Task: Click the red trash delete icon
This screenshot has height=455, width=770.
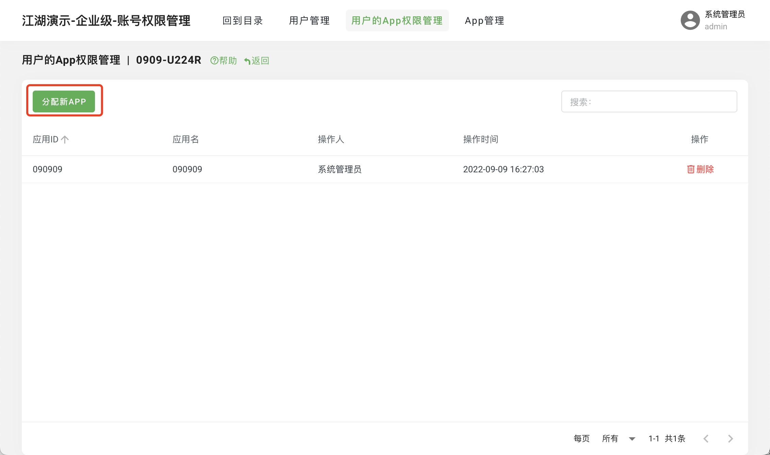Action: point(691,169)
